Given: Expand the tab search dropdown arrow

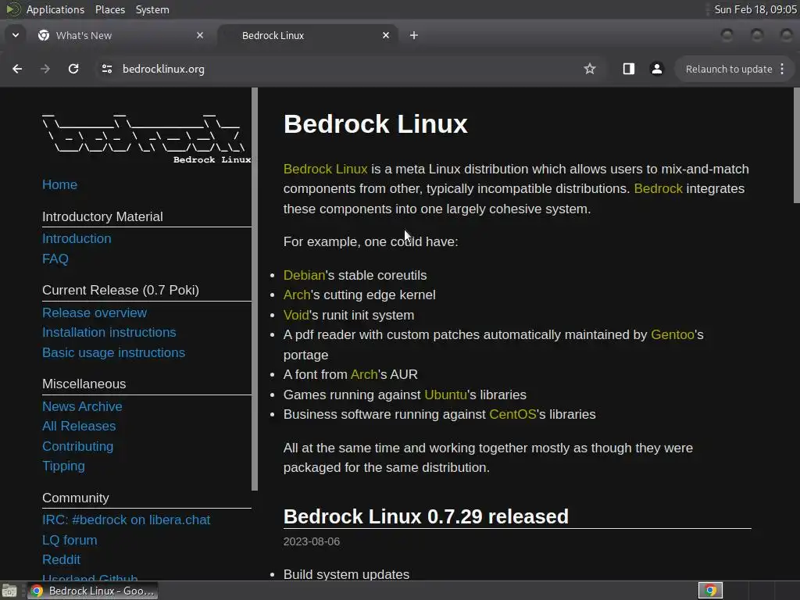Looking at the screenshot, I should click(16, 35).
